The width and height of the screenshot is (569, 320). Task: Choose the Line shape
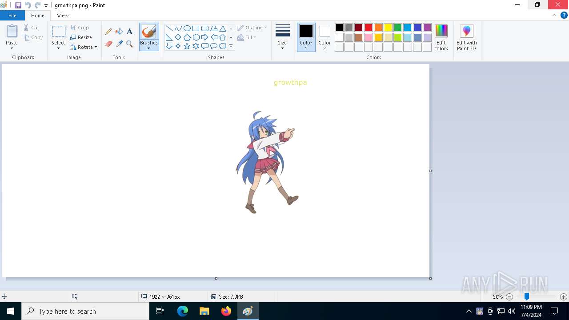click(x=169, y=28)
